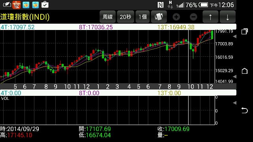The image size is (253, 142).
Task: Tap the price chart lower triangle marker
Action: (235, 77)
